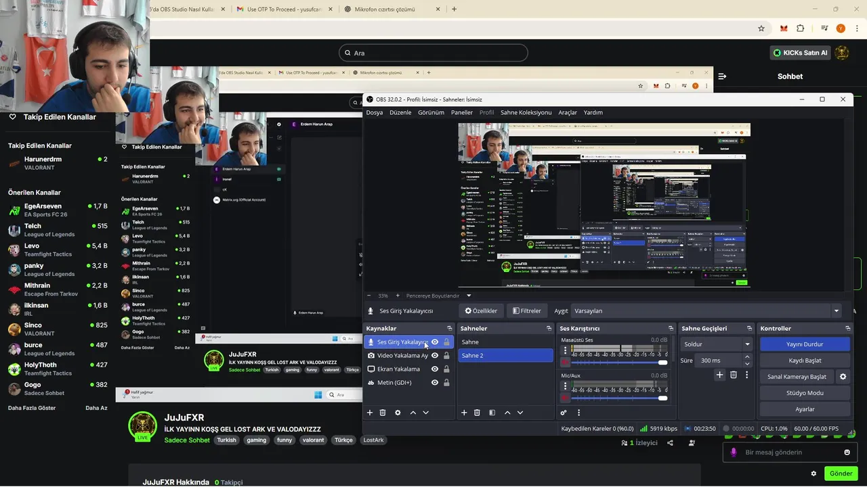Hide the Metin (GDI+) source
This screenshot has width=867, height=487.
coord(435,383)
